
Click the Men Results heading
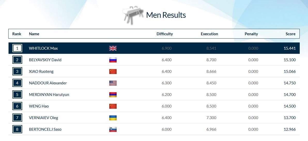click(166, 15)
